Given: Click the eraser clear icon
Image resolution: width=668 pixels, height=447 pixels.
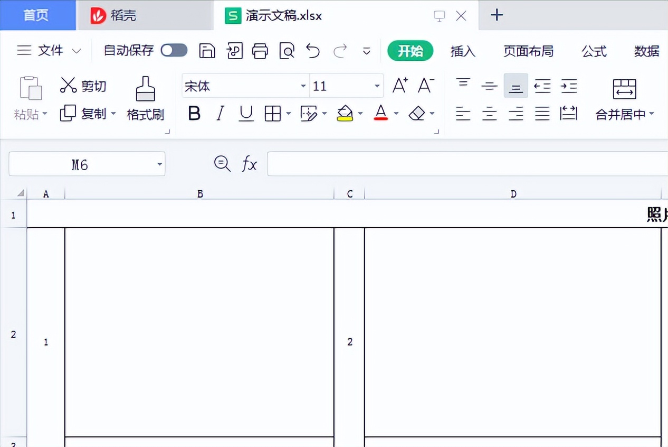Looking at the screenshot, I should pyautogui.click(x=417, y=113).
